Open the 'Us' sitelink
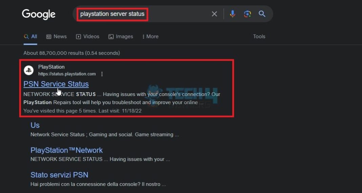 (35, 125)
